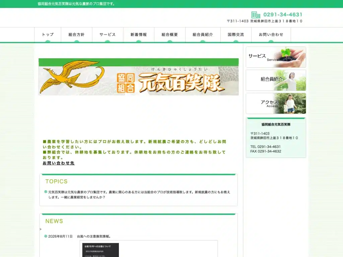
Task: Click the green bullet icon in TOPICS
Action: pos(46,192)
